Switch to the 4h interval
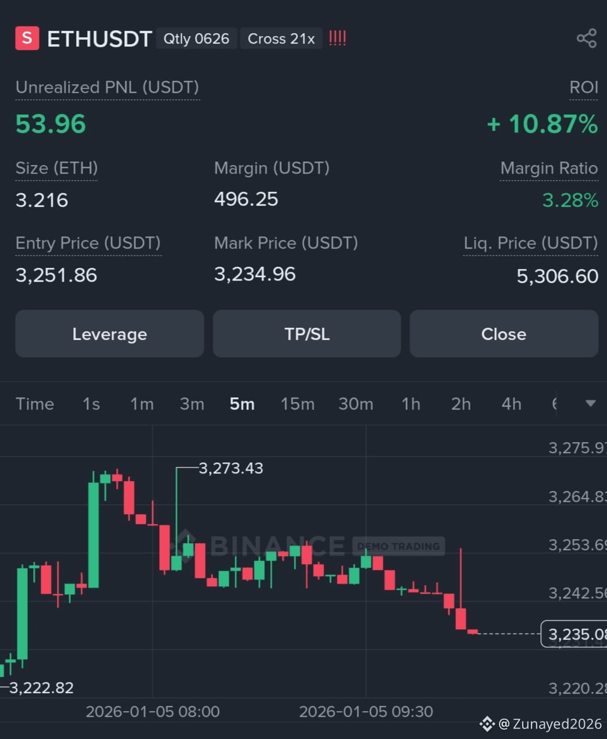Viewport: 607px width, 739px height. (x=511, y=404)
